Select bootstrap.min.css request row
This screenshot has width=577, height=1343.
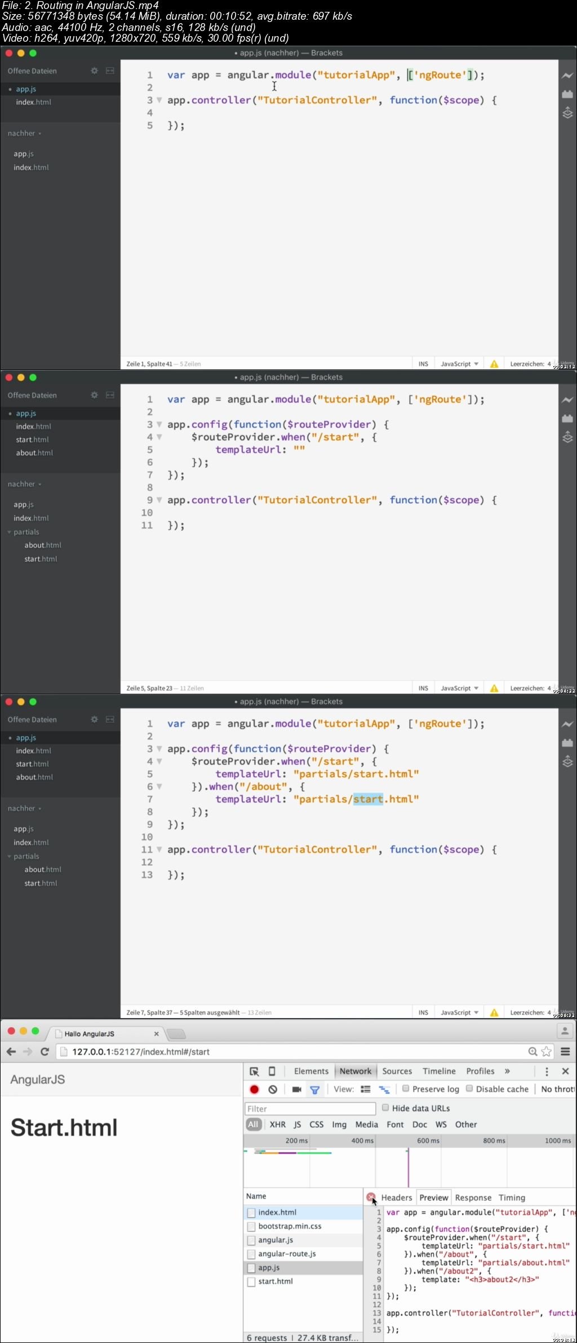[304, 1227]
